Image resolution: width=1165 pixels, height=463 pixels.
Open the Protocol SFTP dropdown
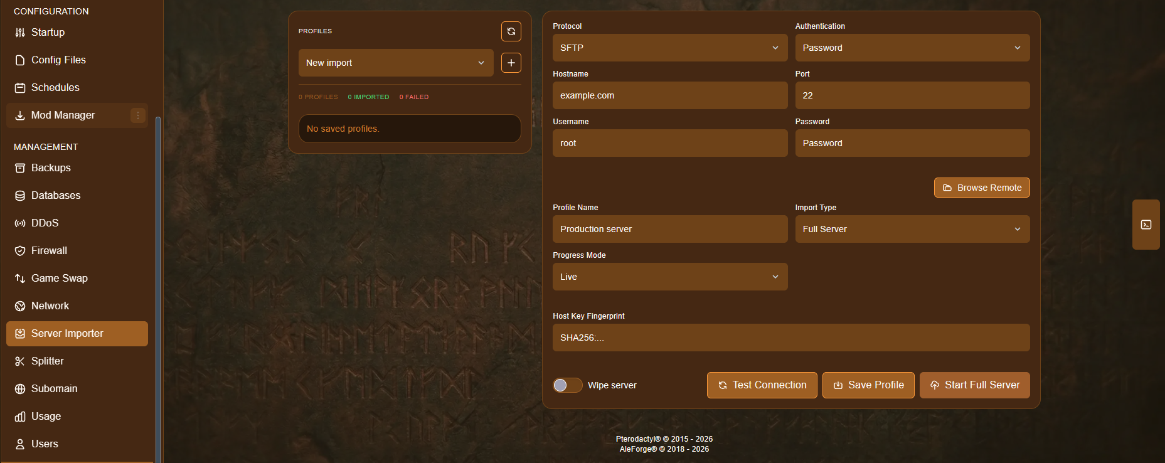coord(670,48)
